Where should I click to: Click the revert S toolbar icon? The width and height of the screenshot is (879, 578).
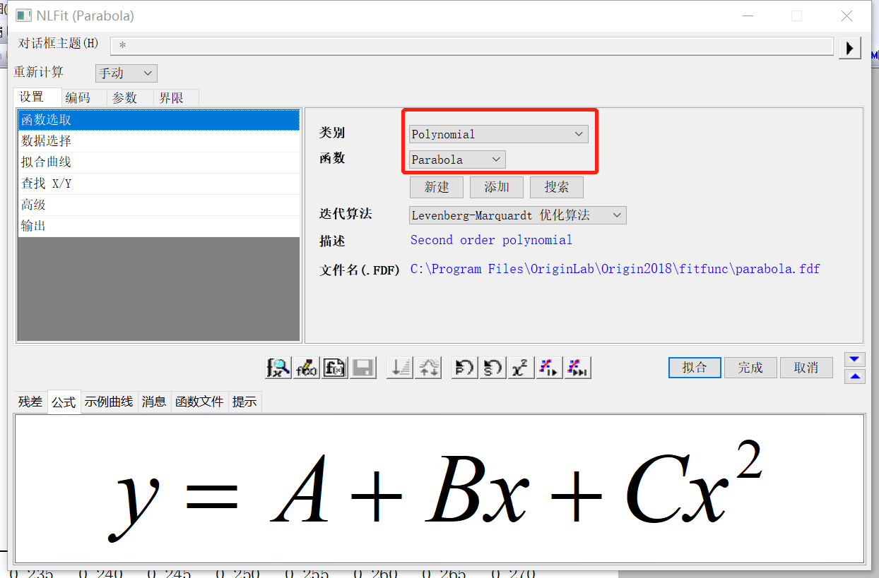click(492, 367)
